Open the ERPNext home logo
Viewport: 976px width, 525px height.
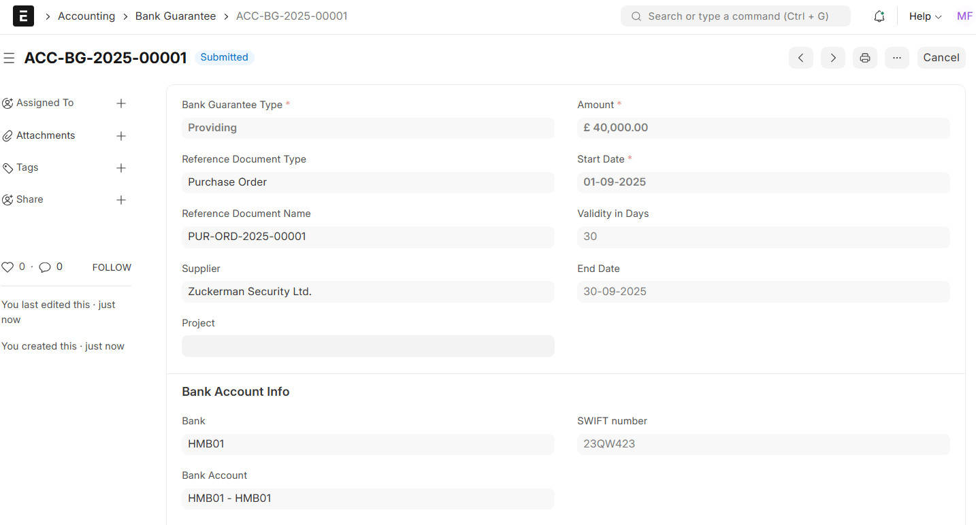click(23, 16)
